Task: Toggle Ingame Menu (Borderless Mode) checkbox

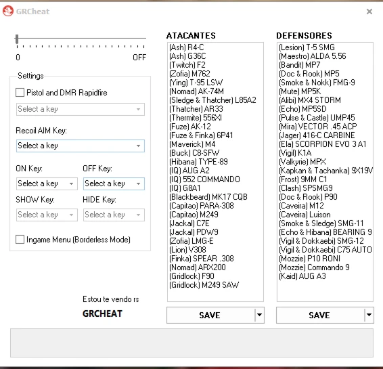Action: [20, 240]
